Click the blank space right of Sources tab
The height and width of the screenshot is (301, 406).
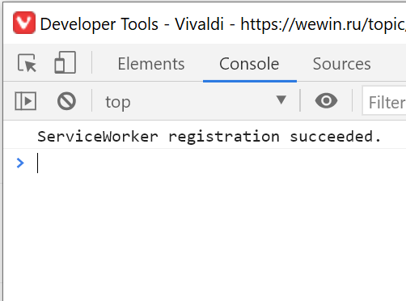coord(390,64)
